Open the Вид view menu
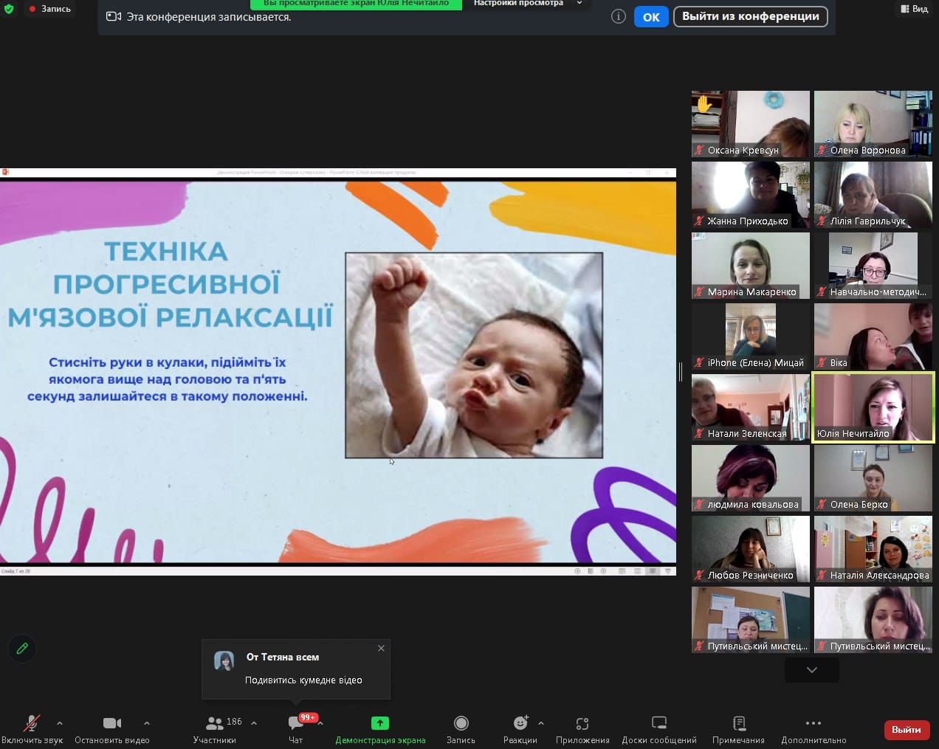This screenshot has height=749, width=939. [x=914, y=9]
